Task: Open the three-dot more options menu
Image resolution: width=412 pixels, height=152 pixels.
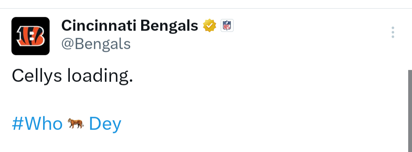Action: pos(393,32)
